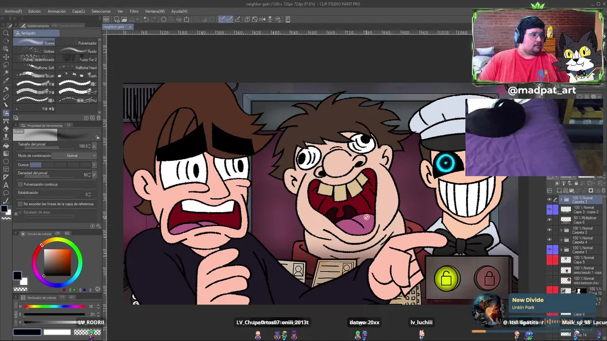Screen dimensions: 607x341
Task: Select the Balloon tool
Action: 6,193
